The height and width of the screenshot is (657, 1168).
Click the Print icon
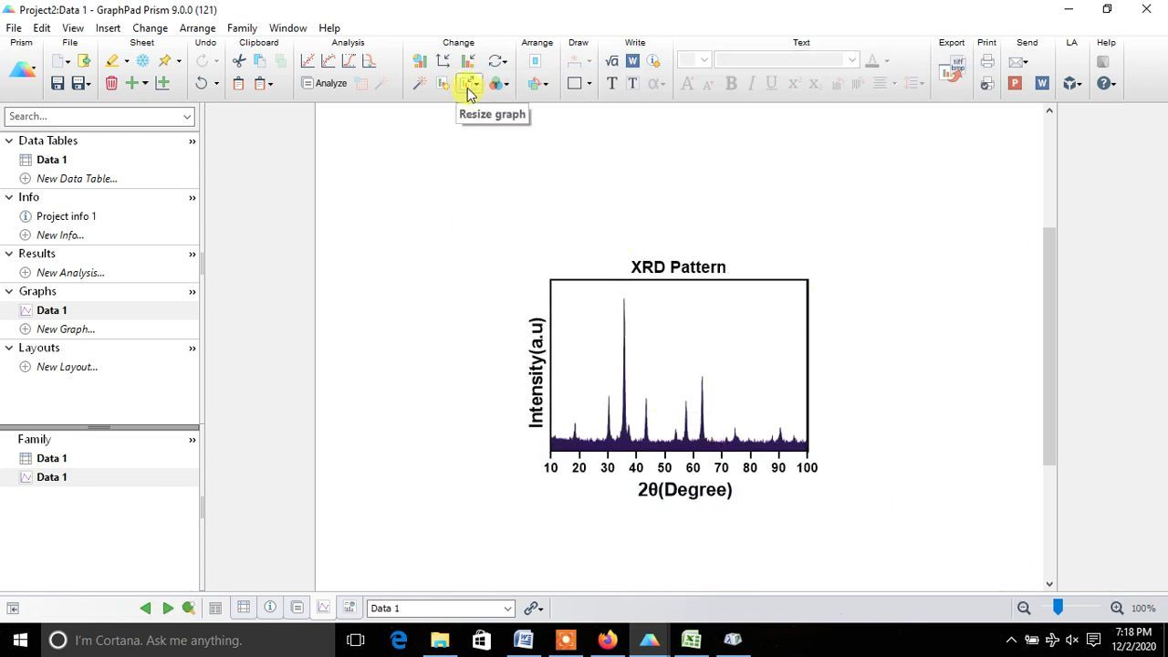point(987,61)
